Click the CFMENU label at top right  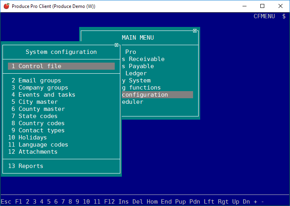[x=264, y=16]
